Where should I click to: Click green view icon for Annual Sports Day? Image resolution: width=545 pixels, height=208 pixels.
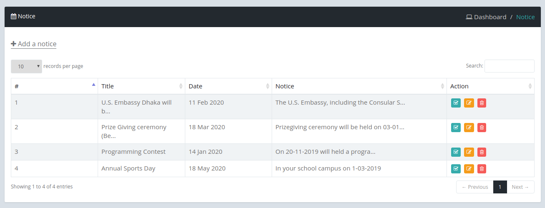click(x=456, y=169)
